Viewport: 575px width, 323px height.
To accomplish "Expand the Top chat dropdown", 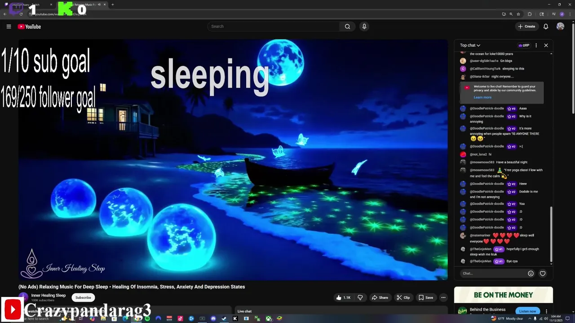I will pyautogui.click(x=470, y=45).
